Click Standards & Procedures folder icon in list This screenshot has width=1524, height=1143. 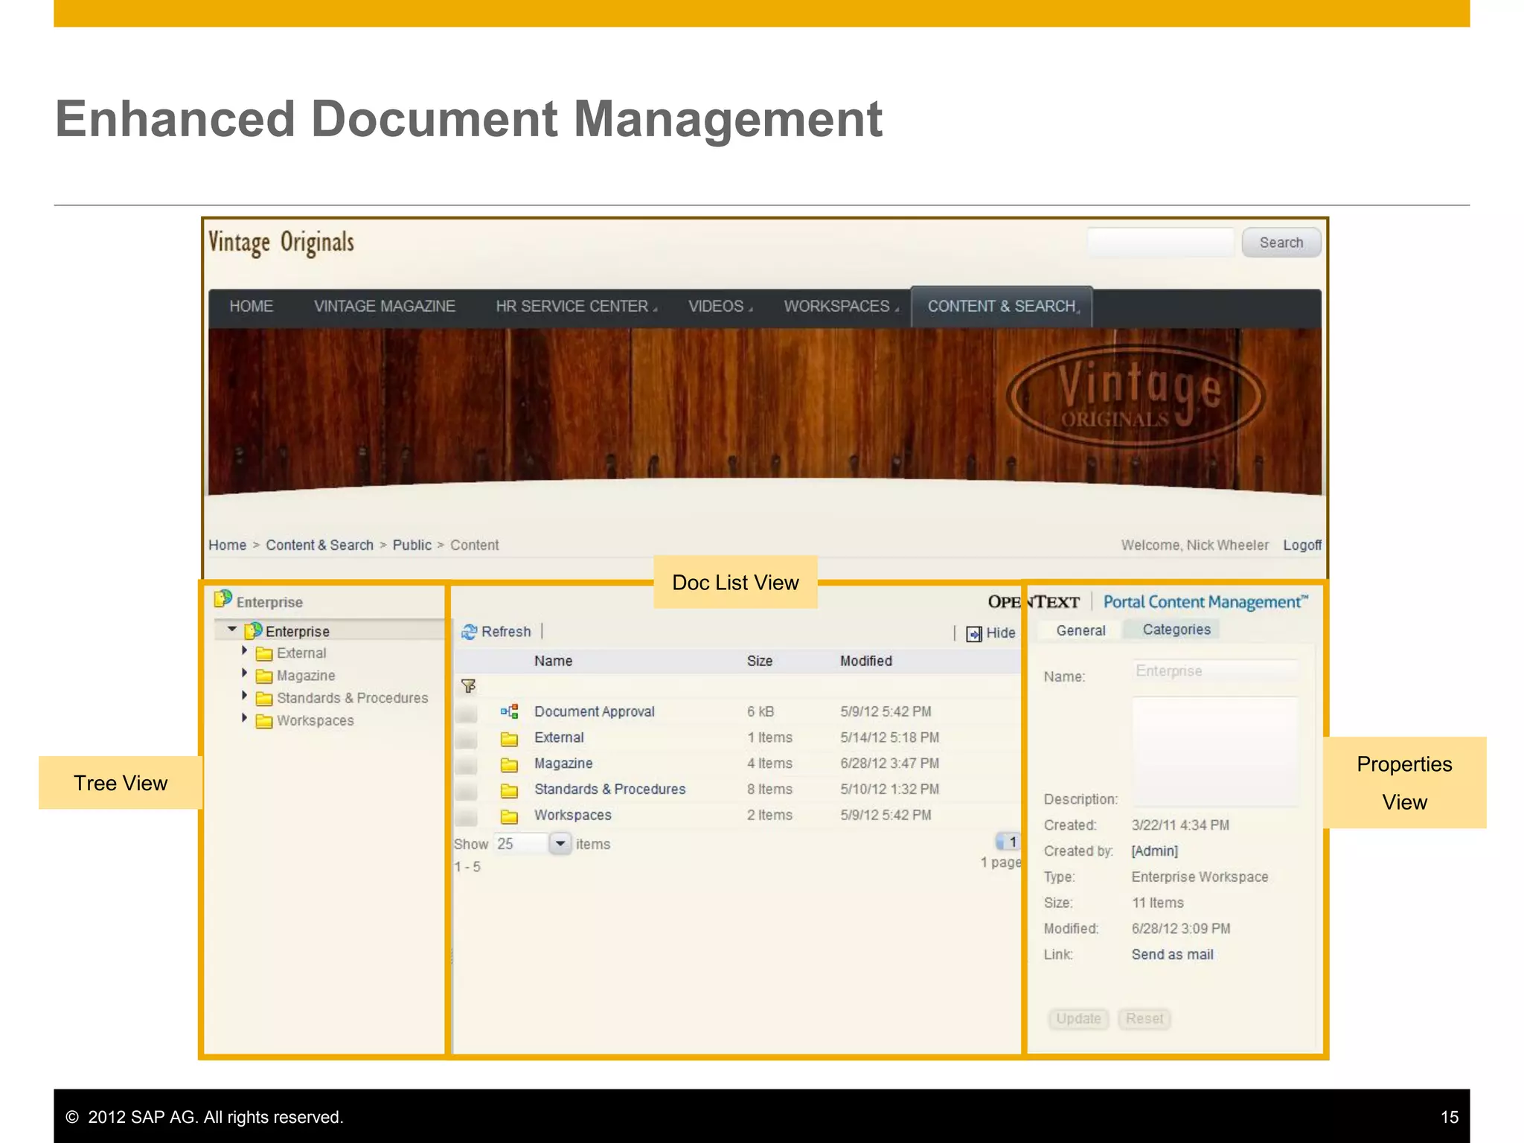coord(509,790)
